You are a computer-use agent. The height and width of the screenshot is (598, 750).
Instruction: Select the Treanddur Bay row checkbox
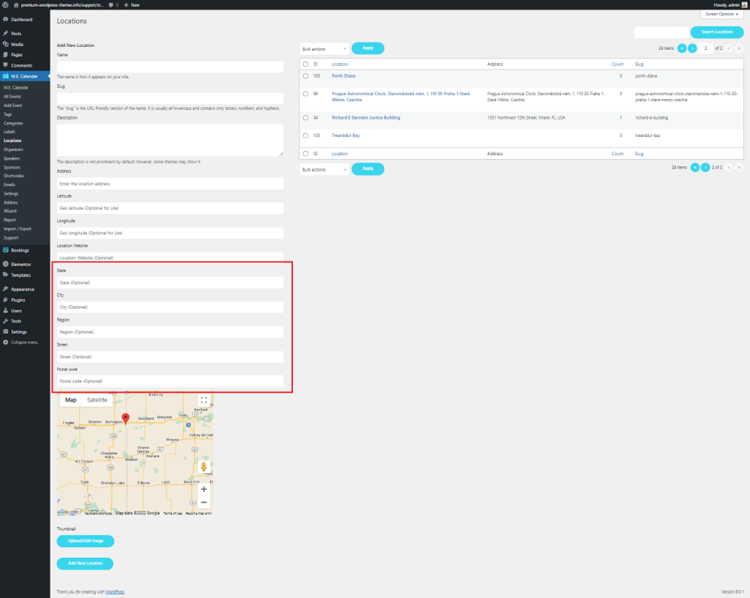click(x=305, y=136)
